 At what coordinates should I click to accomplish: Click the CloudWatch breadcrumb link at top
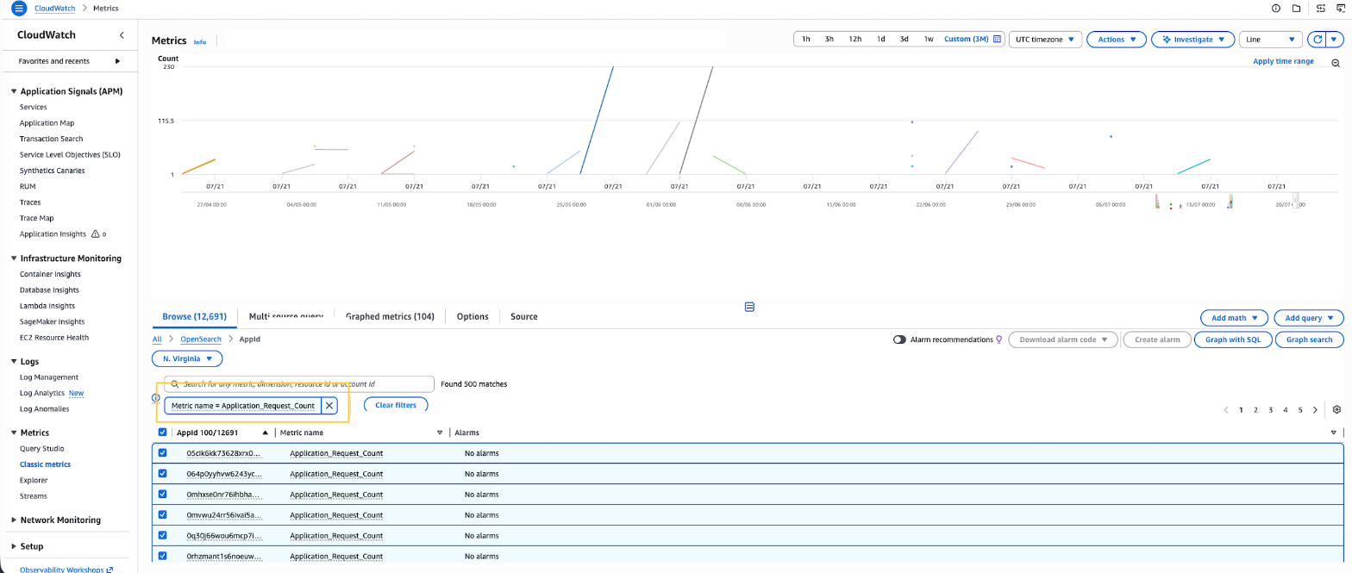click(x=53, y=8)
